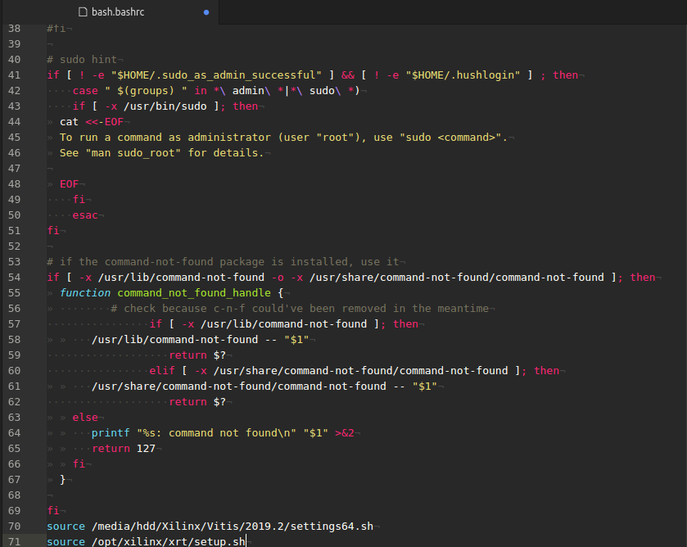Click the 'cat <<-EOF' heredoc line
This screenshot has width=687, height=547.
92,122
